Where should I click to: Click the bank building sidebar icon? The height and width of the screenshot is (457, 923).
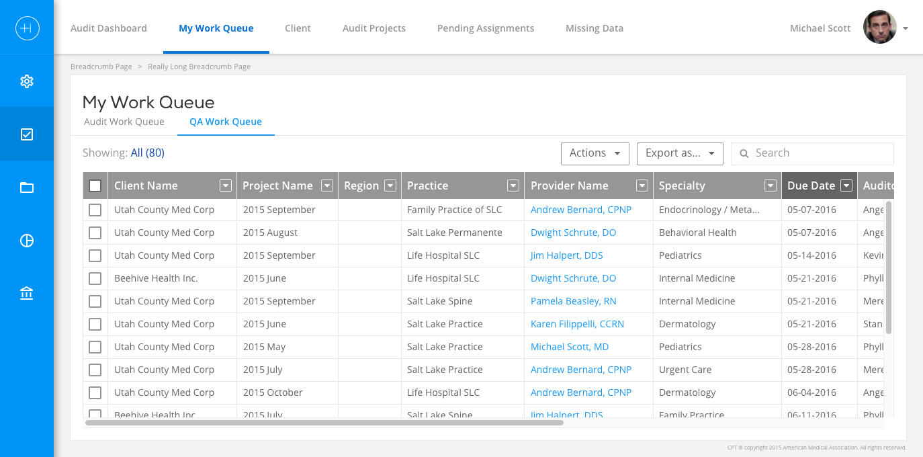tap(27, 294)
